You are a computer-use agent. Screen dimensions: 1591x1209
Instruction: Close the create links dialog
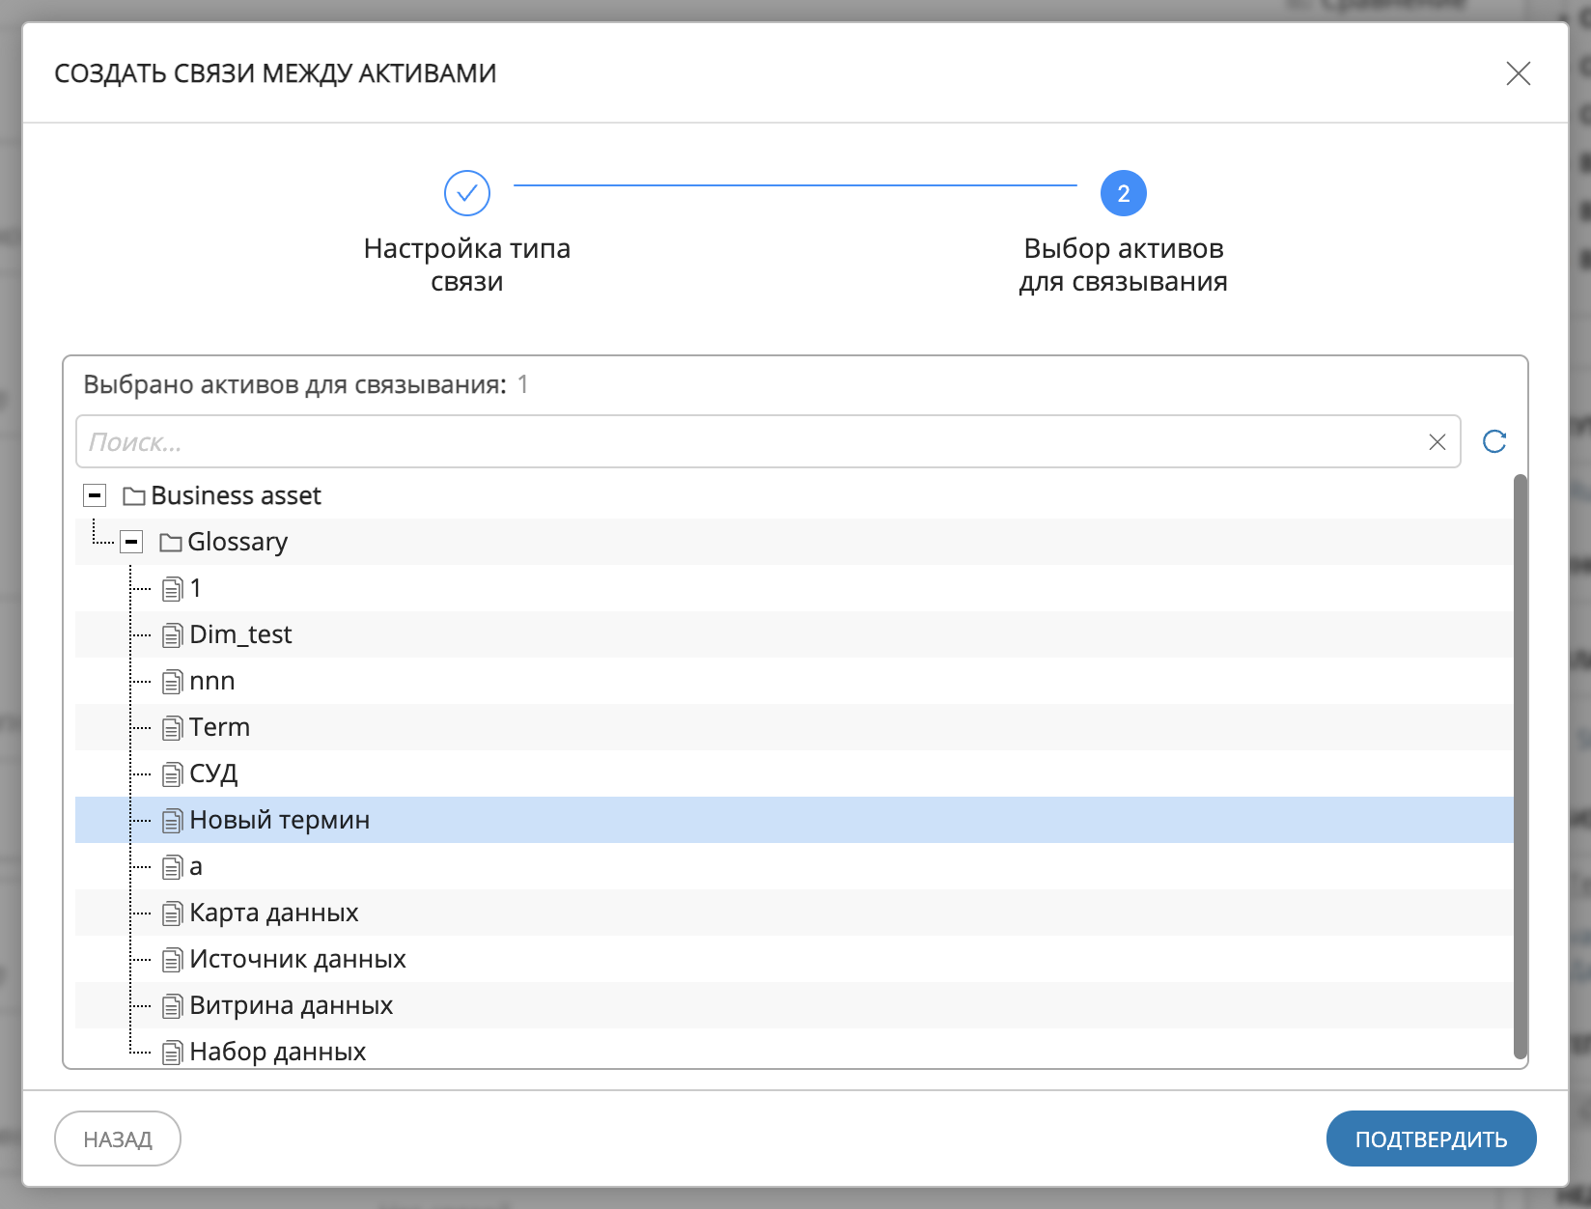click(1519, 73)
